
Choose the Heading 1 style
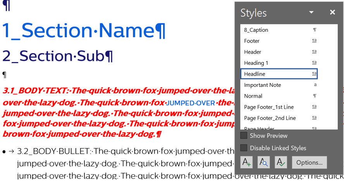(x=256, y=63)
